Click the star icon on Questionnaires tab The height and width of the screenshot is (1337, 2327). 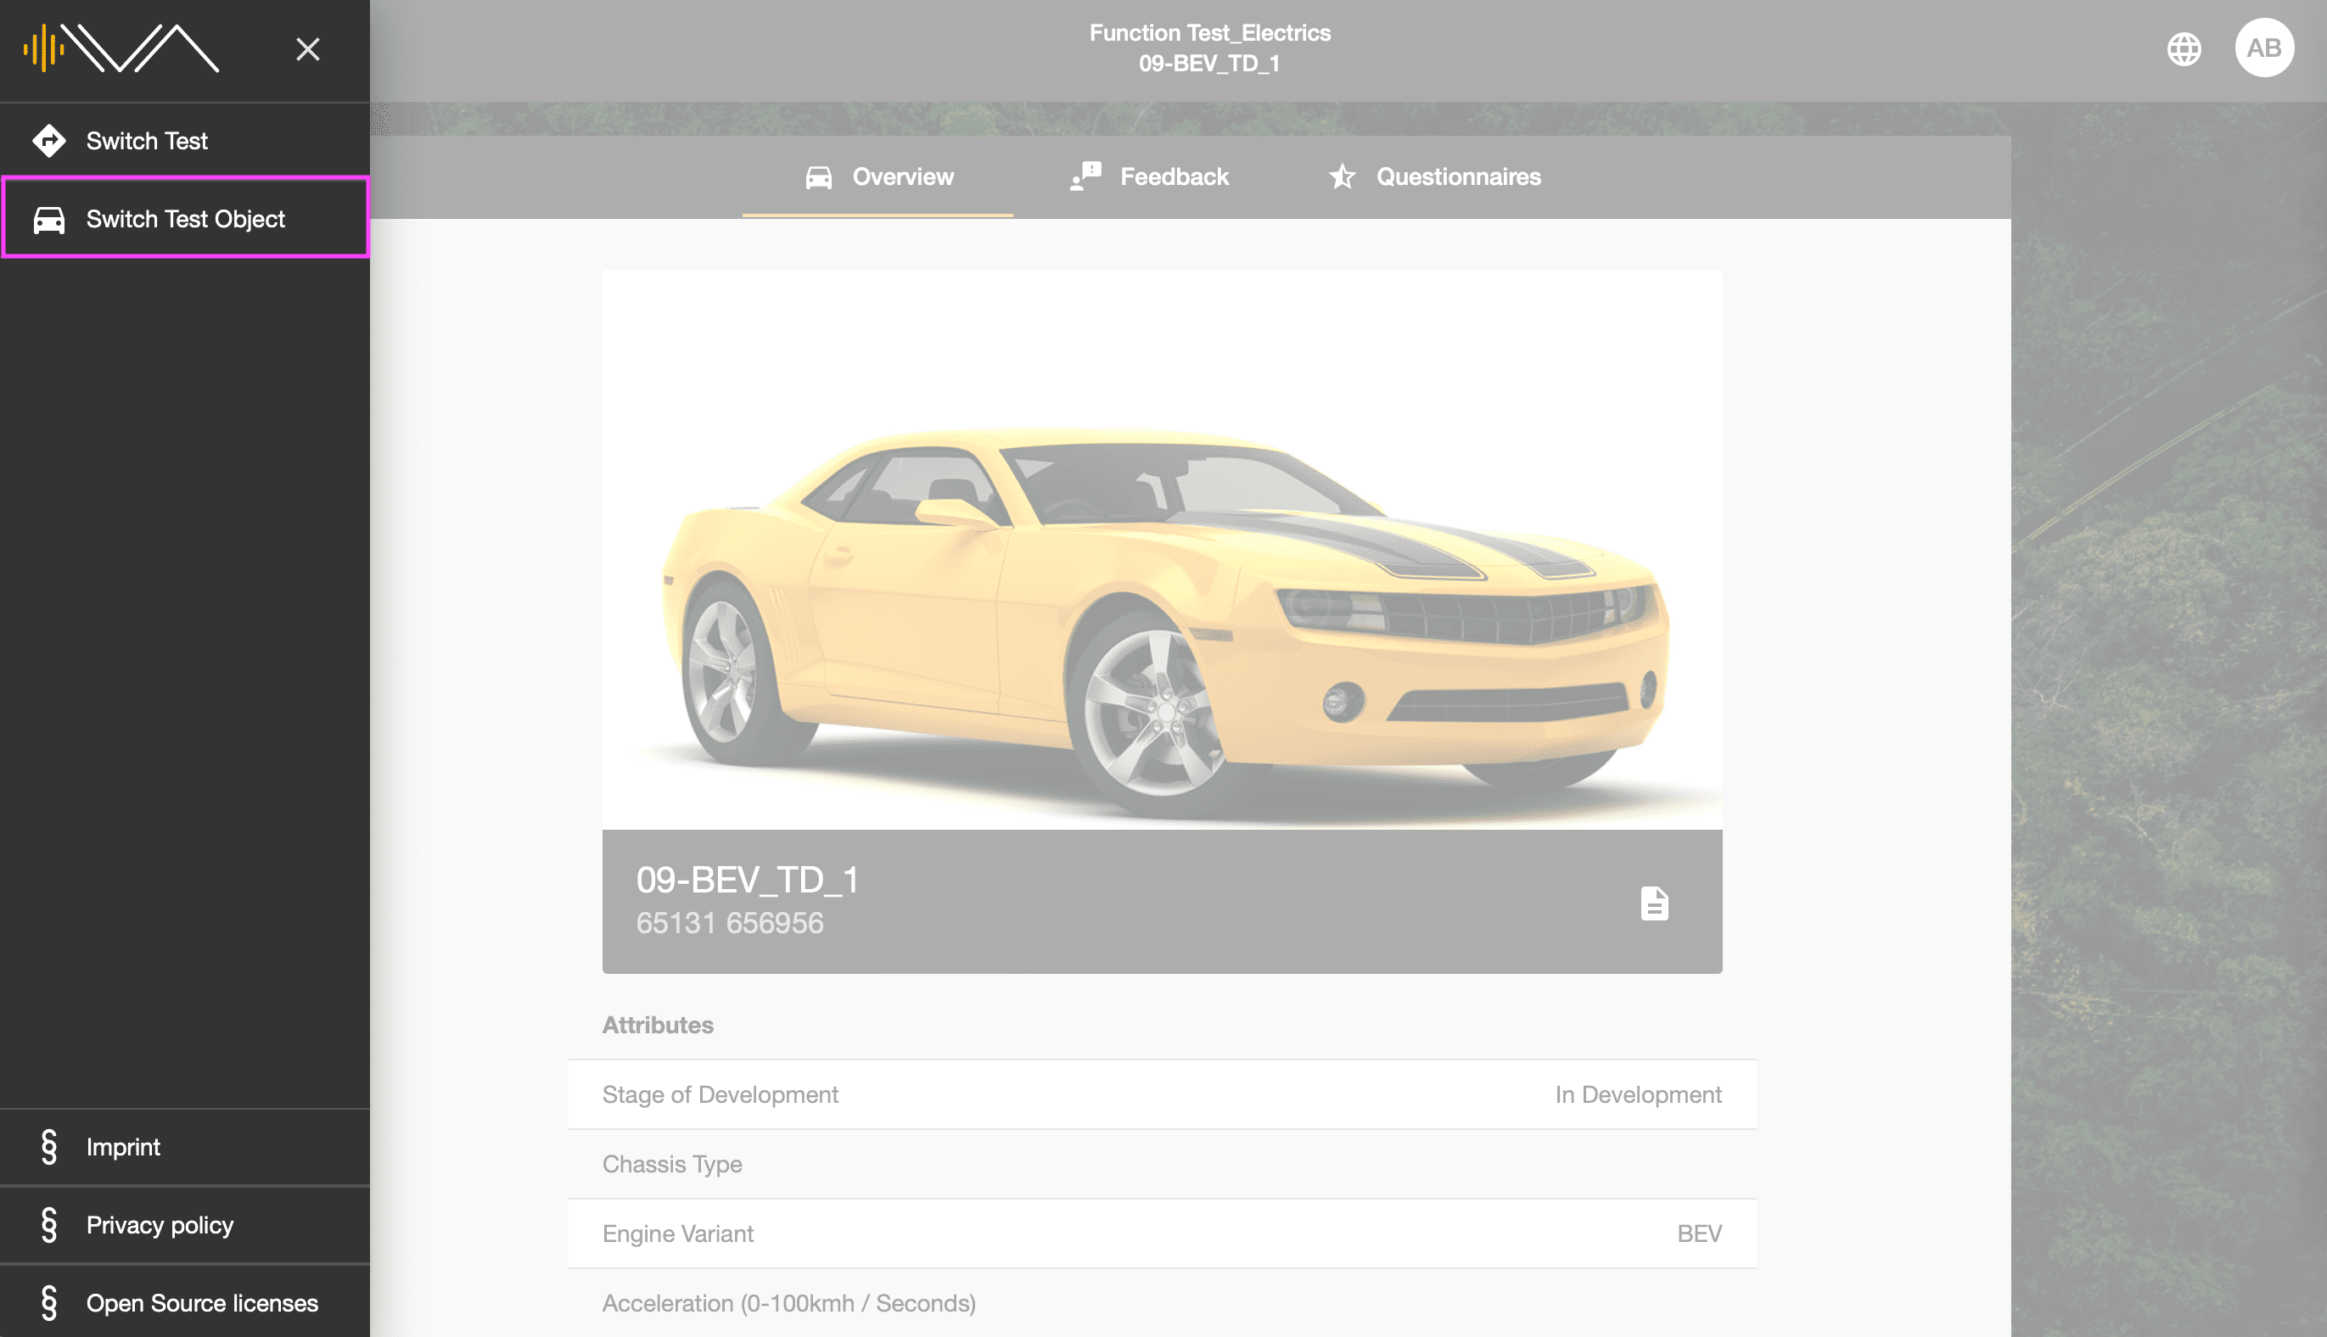click(1343, 176)
